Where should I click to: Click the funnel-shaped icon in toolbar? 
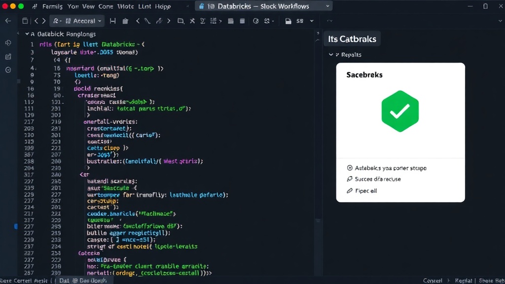(x=203, y=21)
